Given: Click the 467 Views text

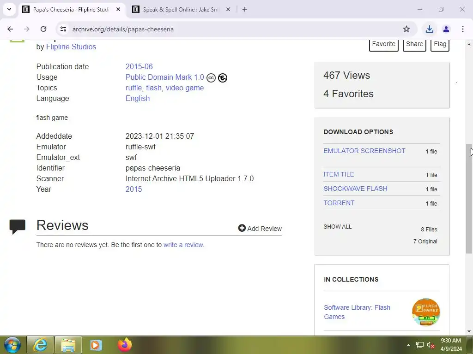Looking at the screenshot, I should [x=346, y=75].
